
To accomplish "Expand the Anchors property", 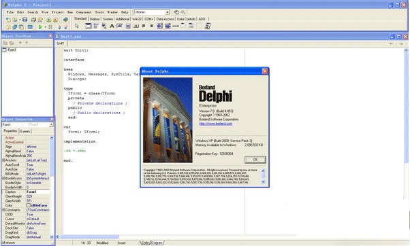I will [3, 160].
